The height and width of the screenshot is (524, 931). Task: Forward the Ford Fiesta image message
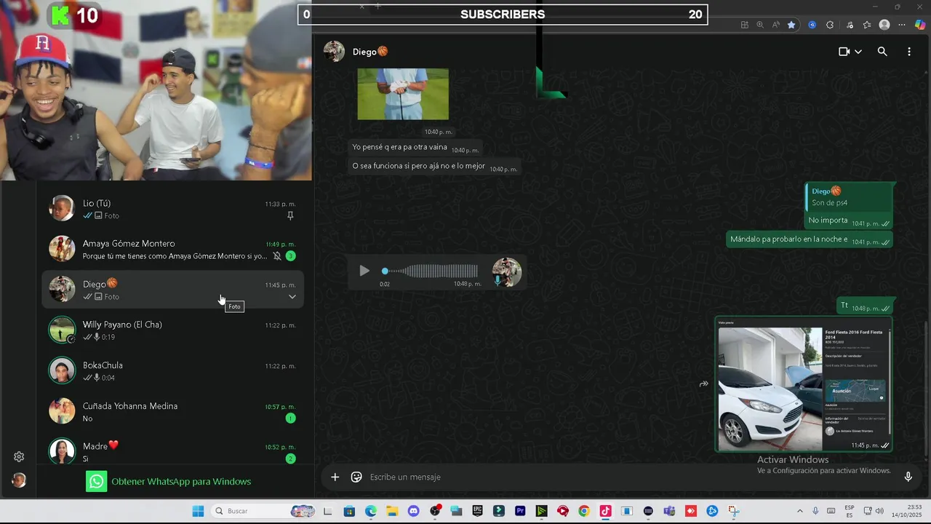click(703, 384)
